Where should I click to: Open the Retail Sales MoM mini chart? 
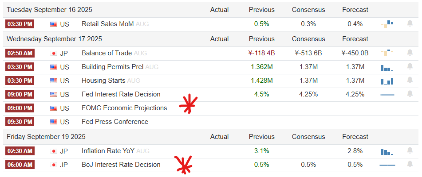click(x=387, y=23)
